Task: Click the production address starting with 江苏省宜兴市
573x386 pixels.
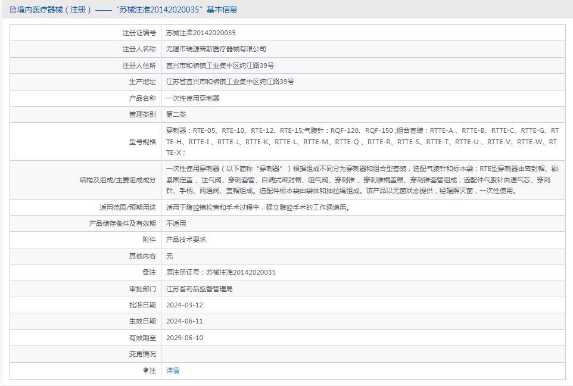Action: (x=229, y=82)
